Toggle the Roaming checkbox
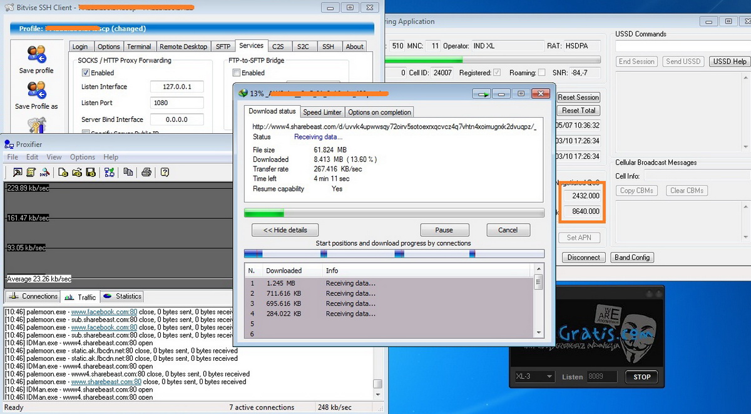The height and width of the screenshot is (414, 751). point(541,73)
